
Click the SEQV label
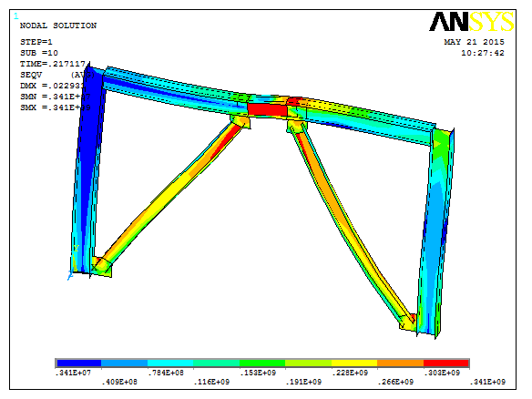[x=31, y=75]
